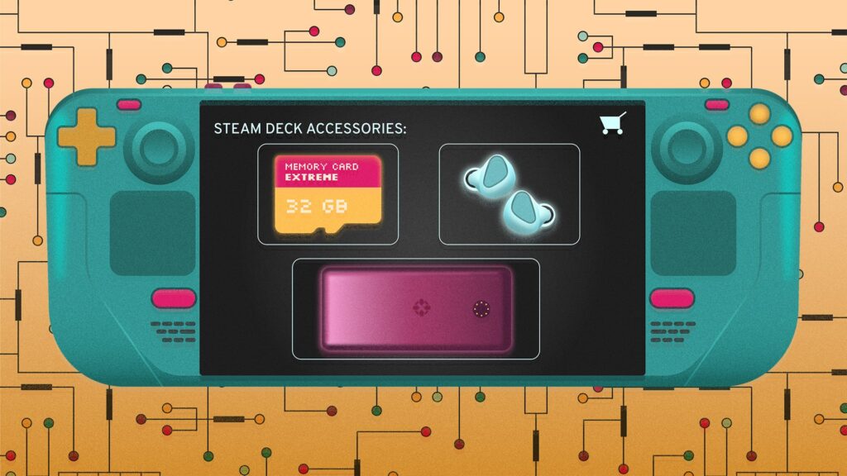
Task: Click the left speaker grille
Action: click(174, 332)
